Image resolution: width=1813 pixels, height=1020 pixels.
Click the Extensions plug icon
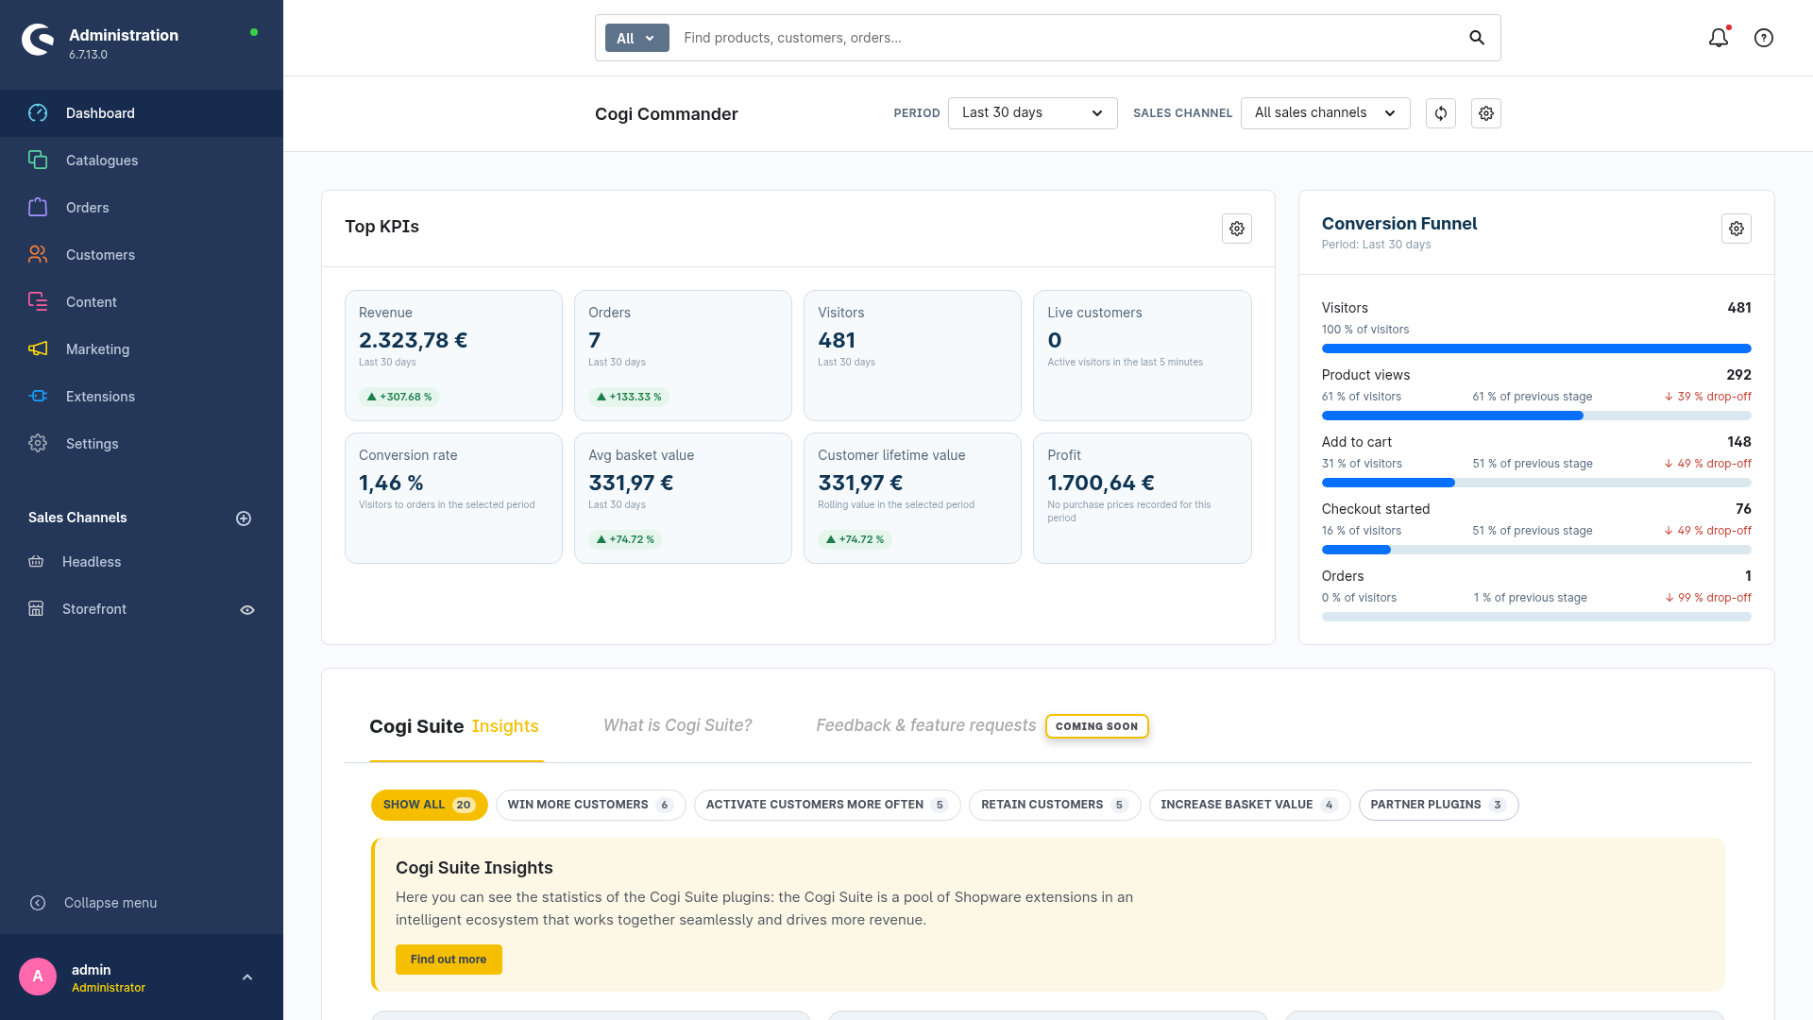point(38,397)
